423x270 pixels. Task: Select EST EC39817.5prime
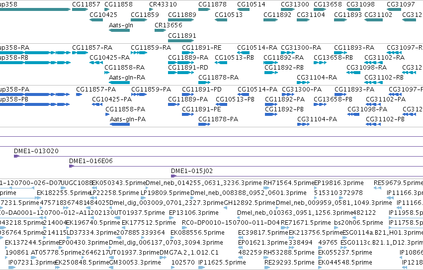[x=263, y=233]
